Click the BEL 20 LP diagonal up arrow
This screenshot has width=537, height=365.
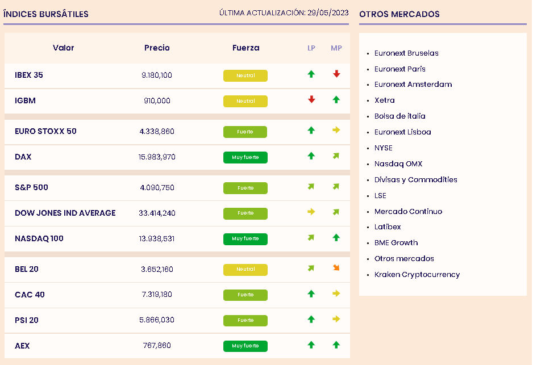click(311, 268)
